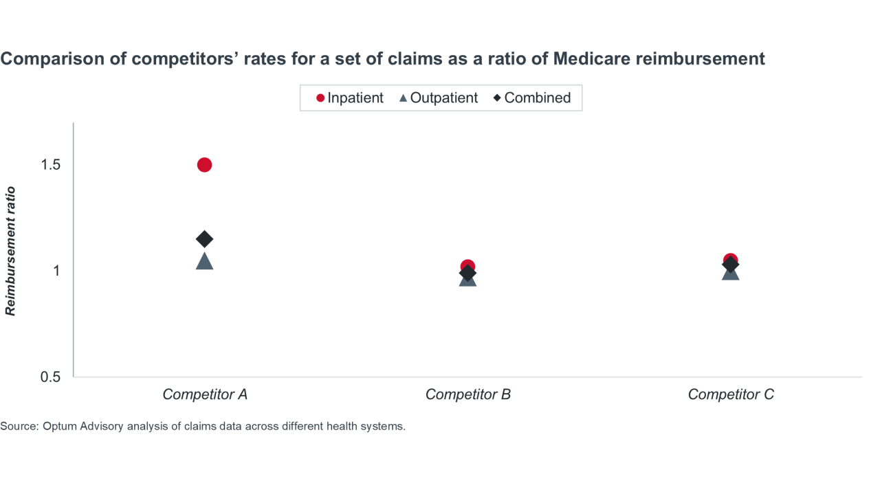This screenshot has width=880, height=492.
Task: Click the red Inpatient legend circle
Action: coord(320,98)
